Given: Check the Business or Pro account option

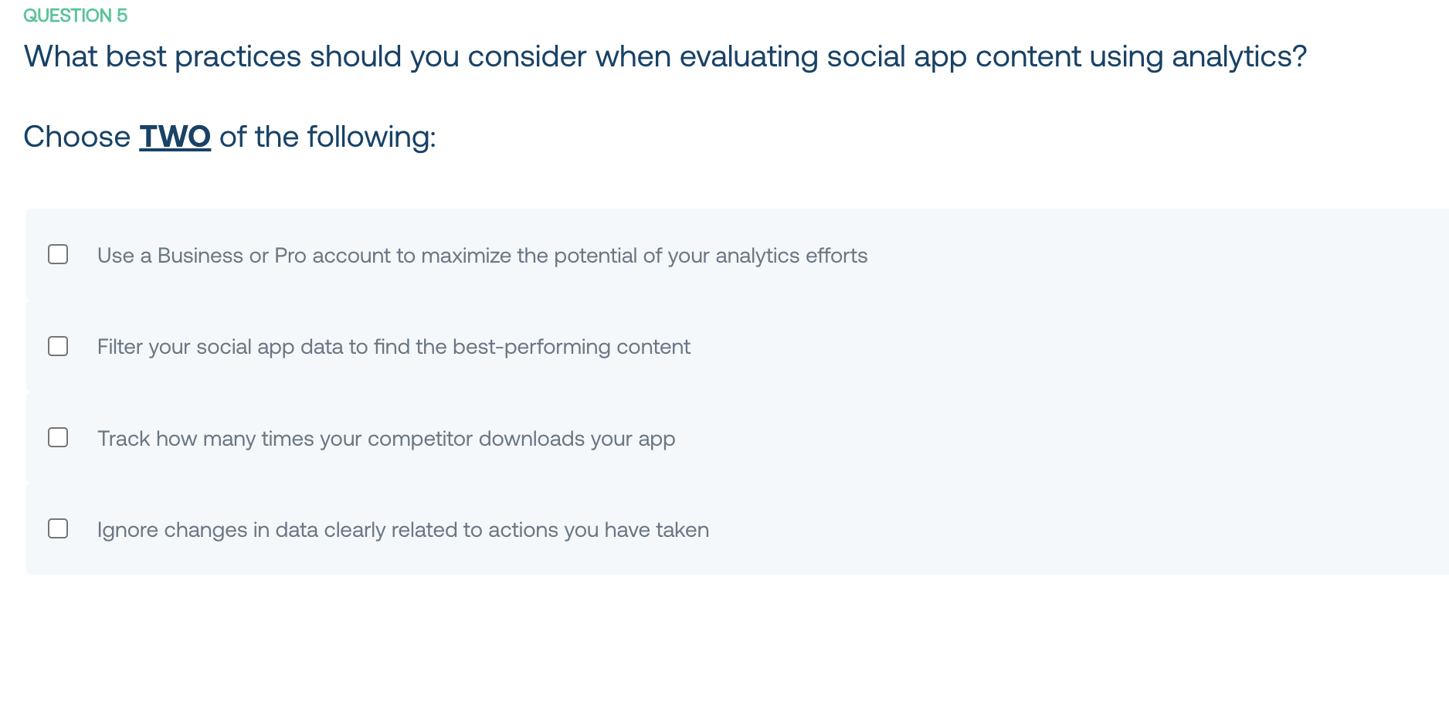Looking at the screenshot, I should [x=58, y=254].
